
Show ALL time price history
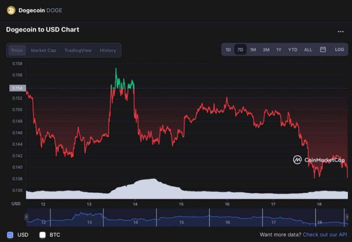(x=308, y=50)
